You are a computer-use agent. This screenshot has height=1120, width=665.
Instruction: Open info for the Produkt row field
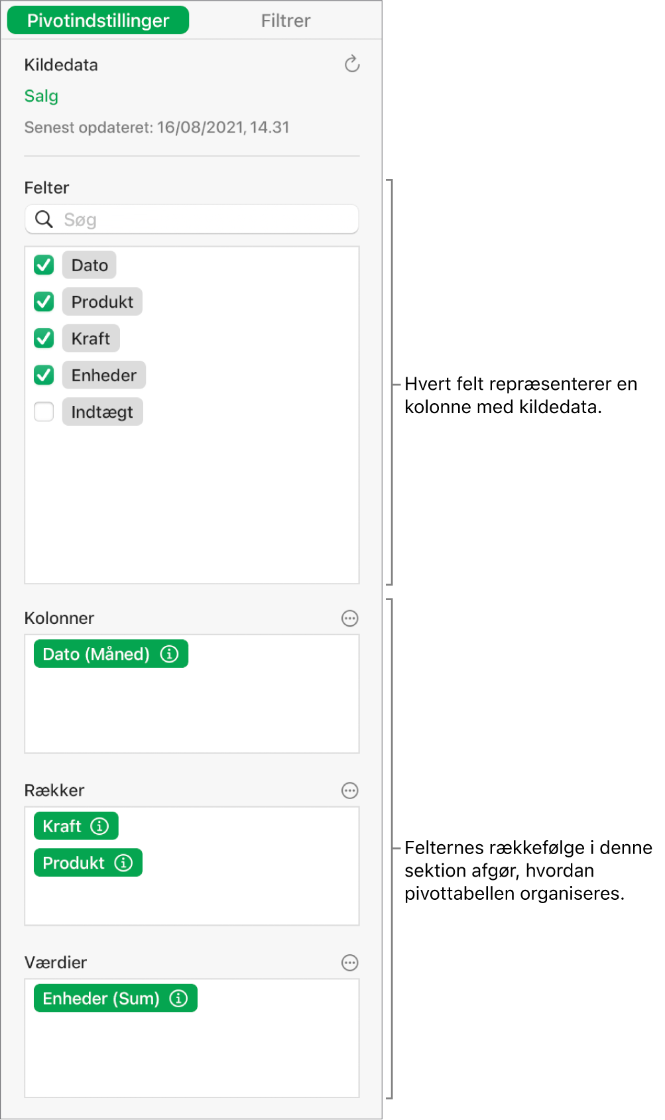pyautogui.click(x=123, y=863)
